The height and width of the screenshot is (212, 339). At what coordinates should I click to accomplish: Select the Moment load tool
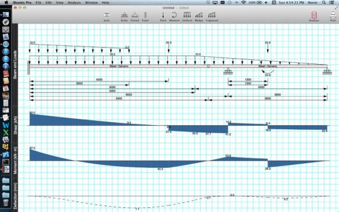[x=174, y=16]
